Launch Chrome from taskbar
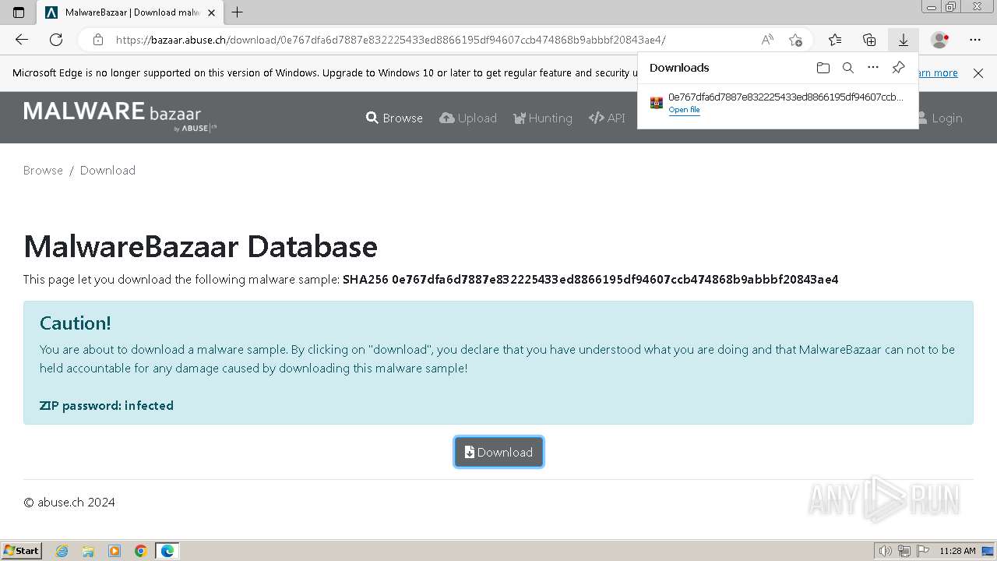The width and height of the screenshot is (997, 561). 141,551
